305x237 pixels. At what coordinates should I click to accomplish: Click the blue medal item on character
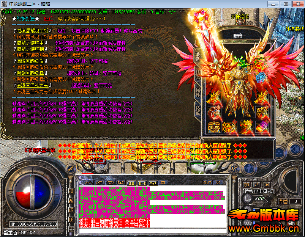[x=261, y=78]
